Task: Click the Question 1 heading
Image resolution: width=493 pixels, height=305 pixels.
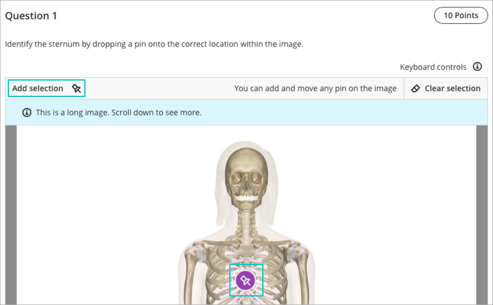Action: pos(31,16)
